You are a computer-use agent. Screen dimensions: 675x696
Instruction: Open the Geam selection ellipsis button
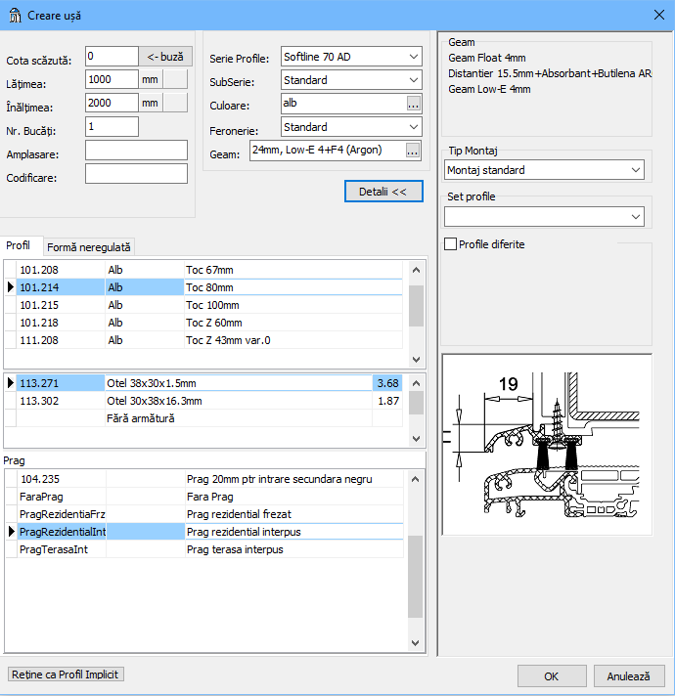(x=413, y=151)
